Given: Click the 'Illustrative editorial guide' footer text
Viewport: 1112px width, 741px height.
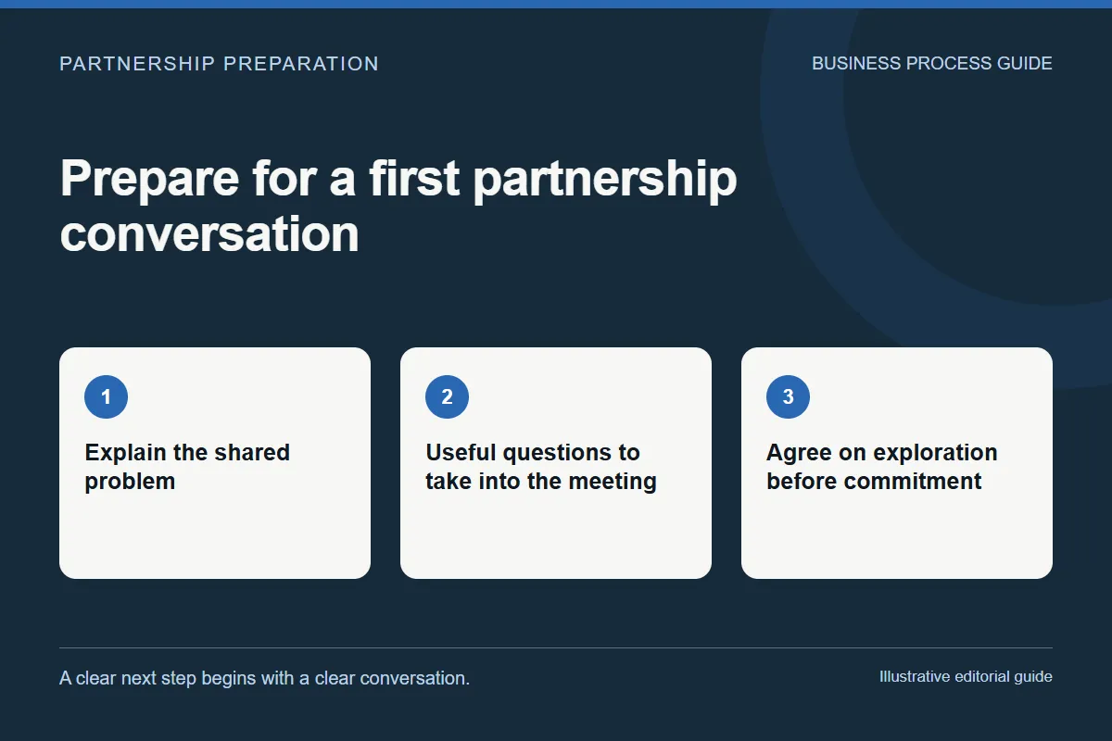Looking at the screenshot, I should click(x=966, y=676).
